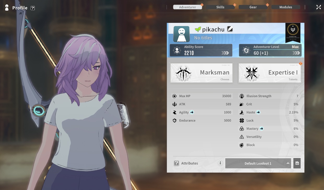Open the Attributes help question-mark icon
The image size is (324, 190).
pyautogui.click(x=176, y=163)
